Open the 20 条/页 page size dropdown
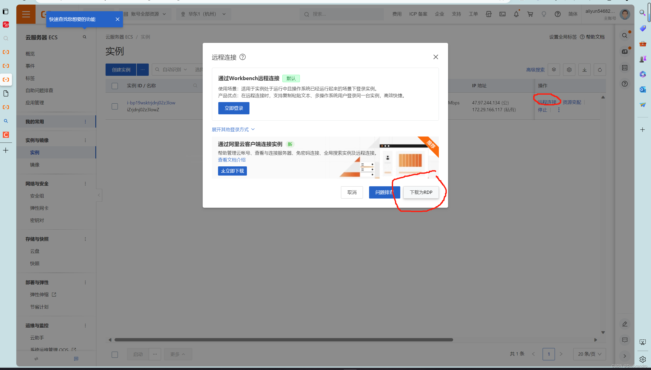 pyautogui.click(x=589, y=354)
